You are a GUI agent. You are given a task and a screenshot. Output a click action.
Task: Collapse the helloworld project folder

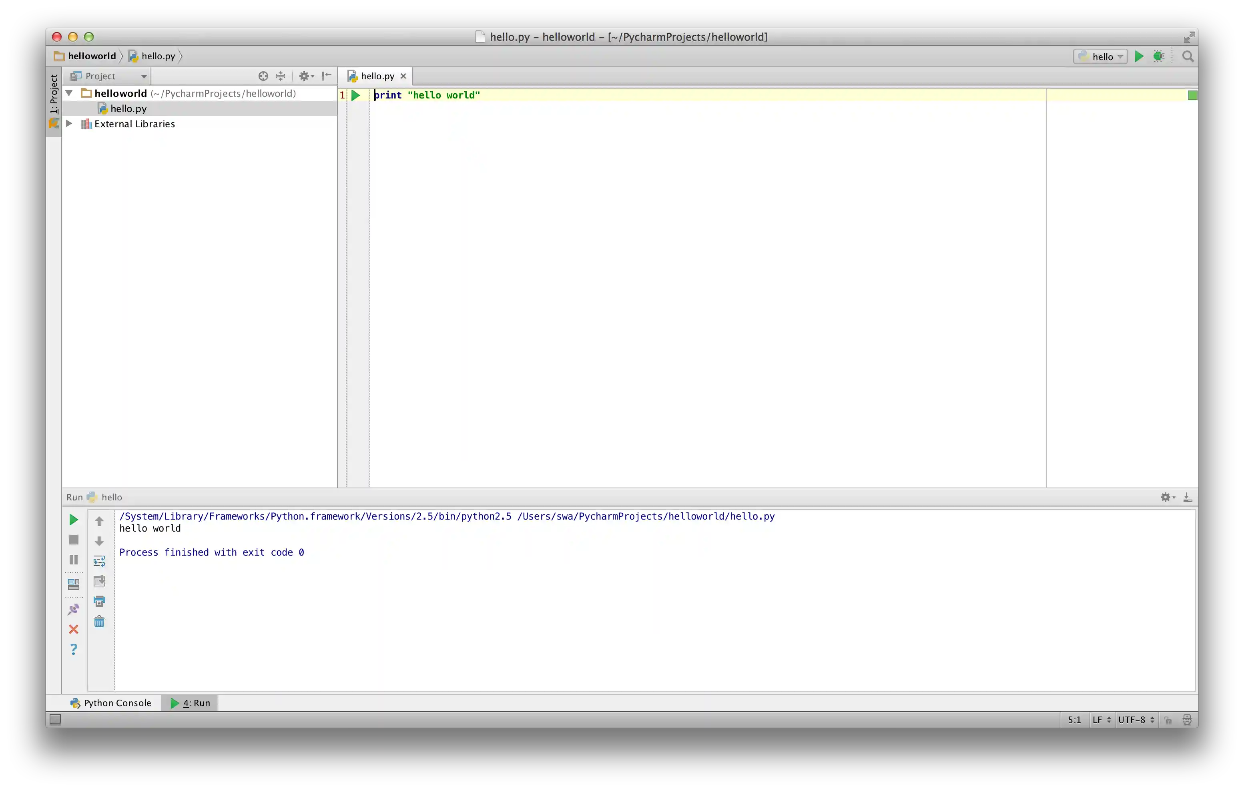click(69, 93)
